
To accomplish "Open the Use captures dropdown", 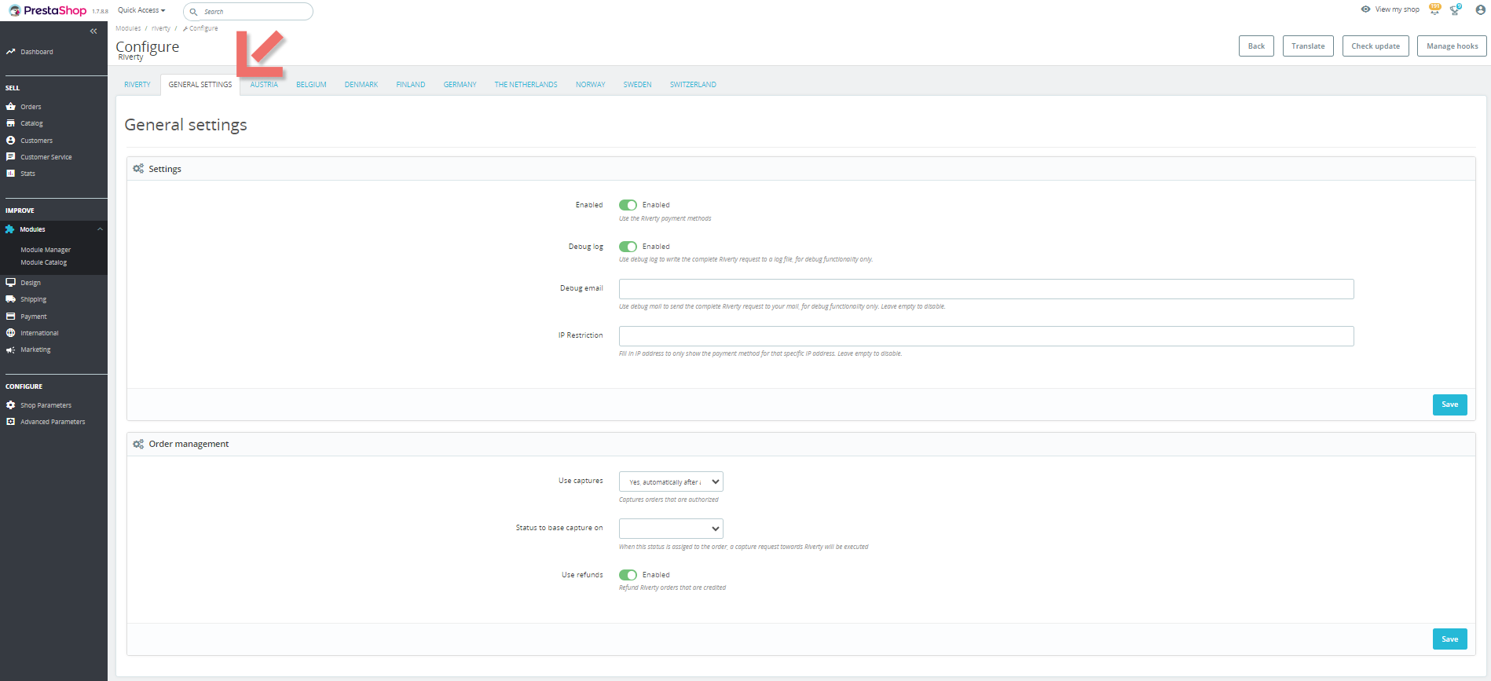I will coord(671,481).
